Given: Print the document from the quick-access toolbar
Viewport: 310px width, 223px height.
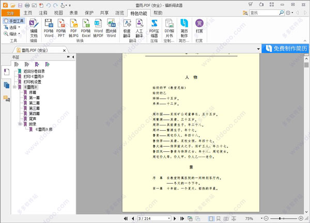Looking at the screenshot, I should 27,5.
